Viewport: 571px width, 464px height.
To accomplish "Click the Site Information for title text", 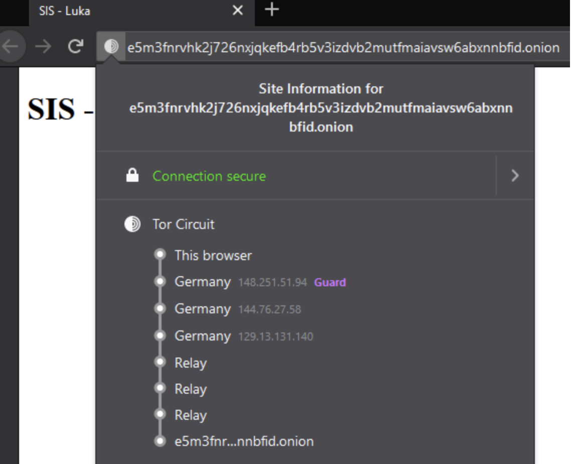I will pyautogui.click(x=321, y=89).
